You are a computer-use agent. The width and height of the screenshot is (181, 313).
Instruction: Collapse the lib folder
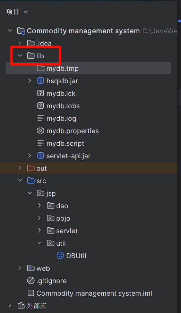coord(20,56)
